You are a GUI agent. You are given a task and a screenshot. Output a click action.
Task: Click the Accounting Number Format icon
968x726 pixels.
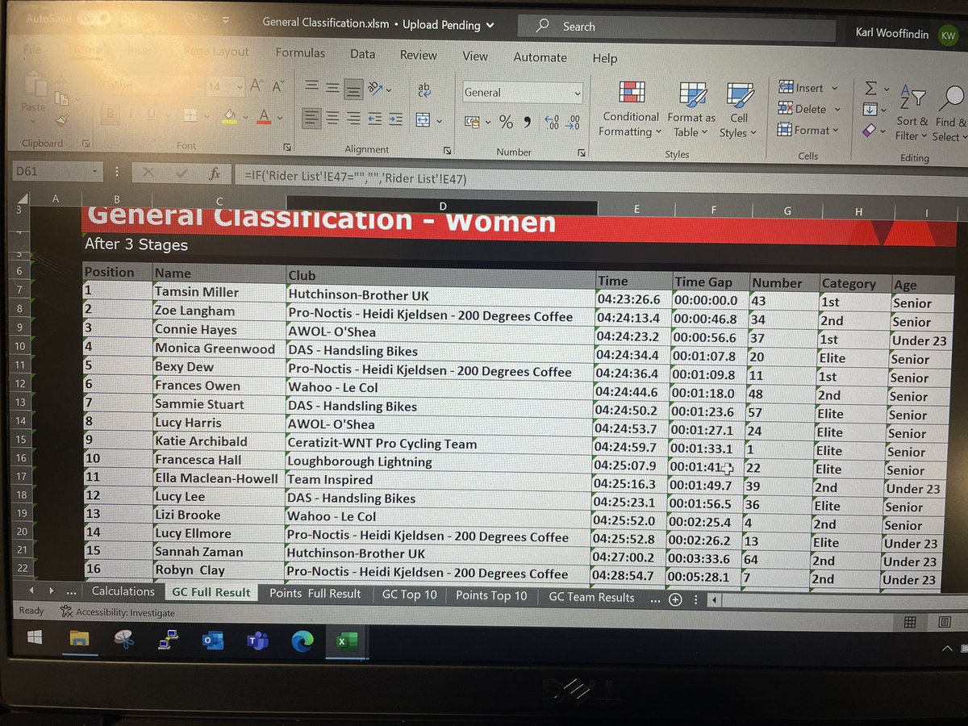pyautogui.click(x=473, y=123)
